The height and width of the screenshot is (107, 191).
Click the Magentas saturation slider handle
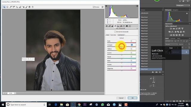click(121, 70)
